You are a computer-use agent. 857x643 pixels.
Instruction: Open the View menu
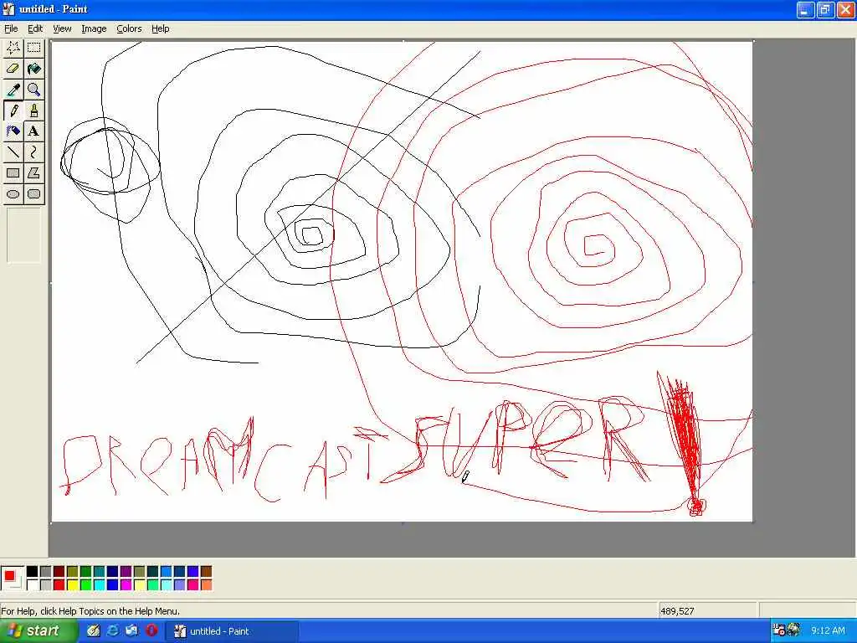(x=62, y=28)
